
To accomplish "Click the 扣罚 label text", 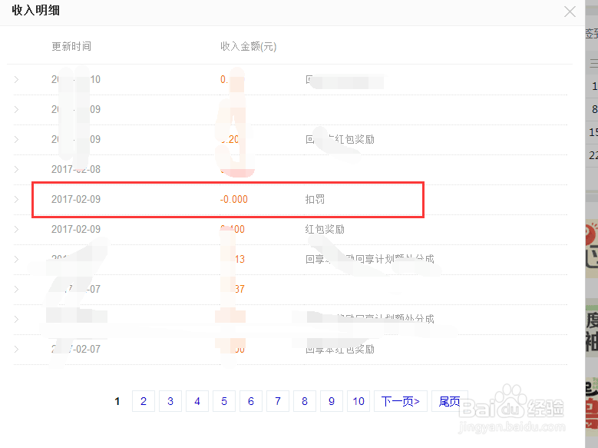I will (x=315, y=199).
